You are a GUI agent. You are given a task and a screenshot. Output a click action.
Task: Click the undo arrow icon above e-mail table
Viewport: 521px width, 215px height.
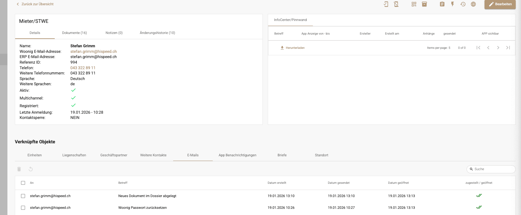tap(31, 169)
